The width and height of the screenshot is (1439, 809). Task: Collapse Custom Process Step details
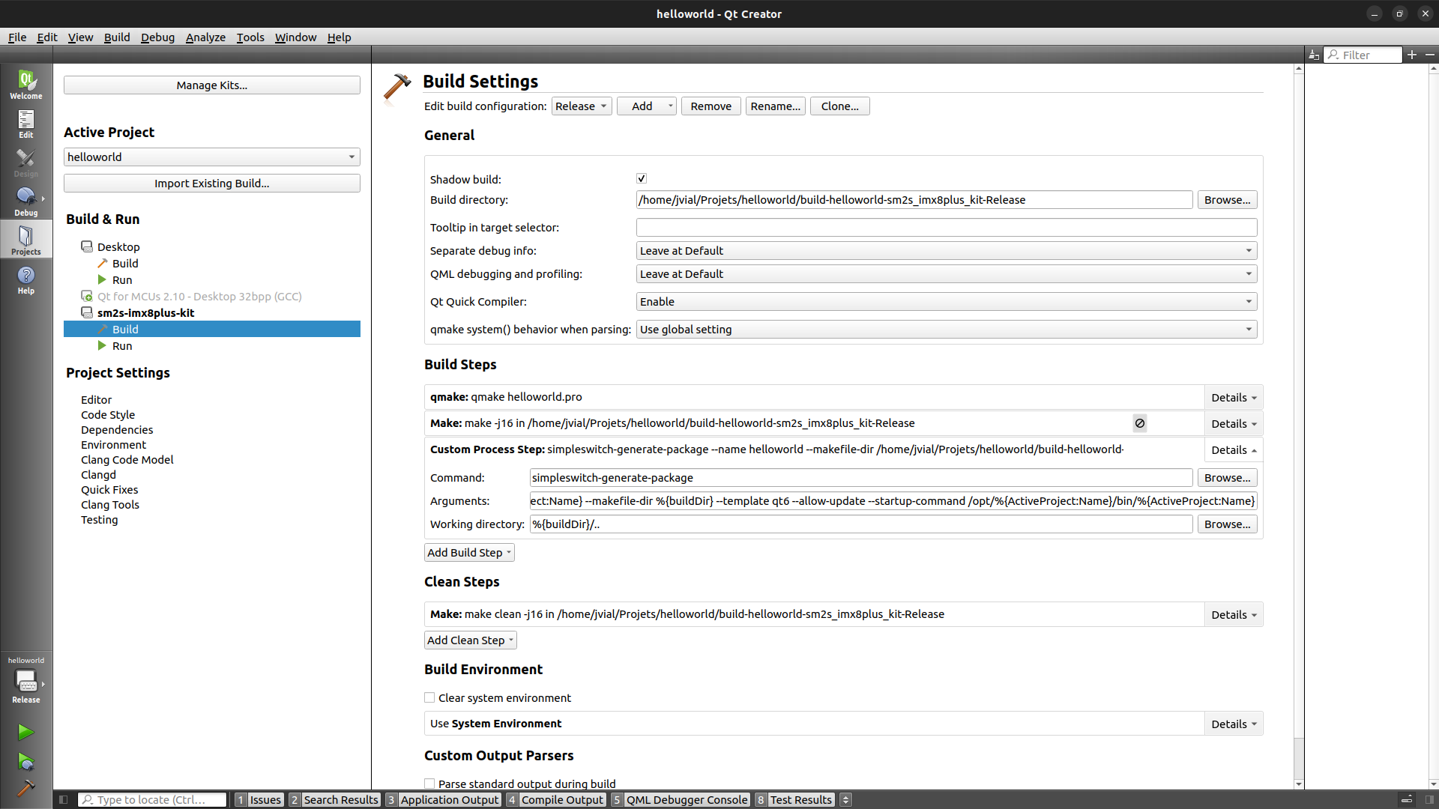(1234, 450)
